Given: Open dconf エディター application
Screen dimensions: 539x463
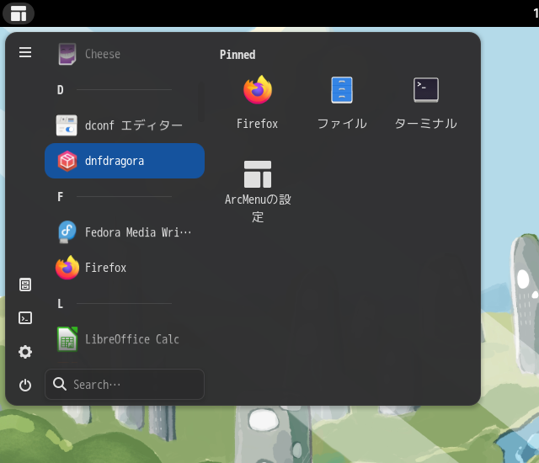Looking at the screenshot, I should 125,125.
